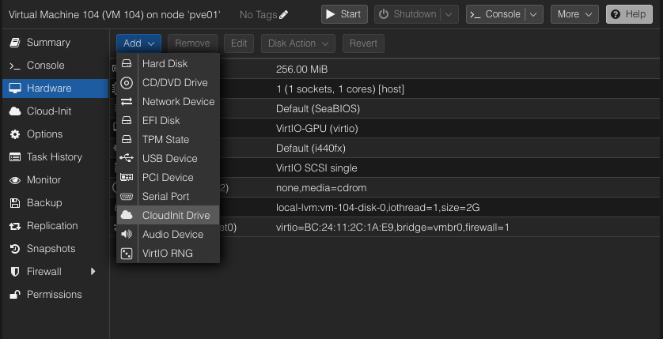The image size is (663, 339).
Task: Click the Serial Port keyboard icon
Action: [x=127, y=197]
